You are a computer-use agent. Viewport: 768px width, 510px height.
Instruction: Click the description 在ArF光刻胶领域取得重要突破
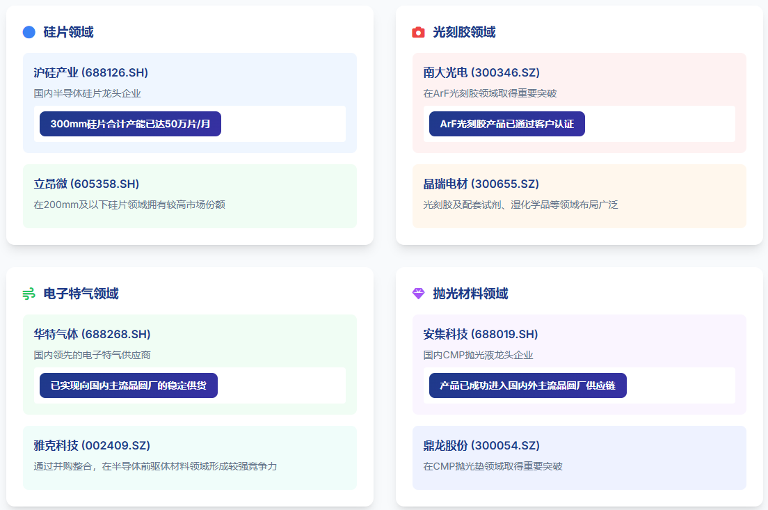coord(490,93)
